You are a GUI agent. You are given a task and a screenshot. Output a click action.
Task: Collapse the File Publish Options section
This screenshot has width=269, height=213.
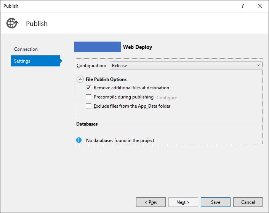pos(80,79)
